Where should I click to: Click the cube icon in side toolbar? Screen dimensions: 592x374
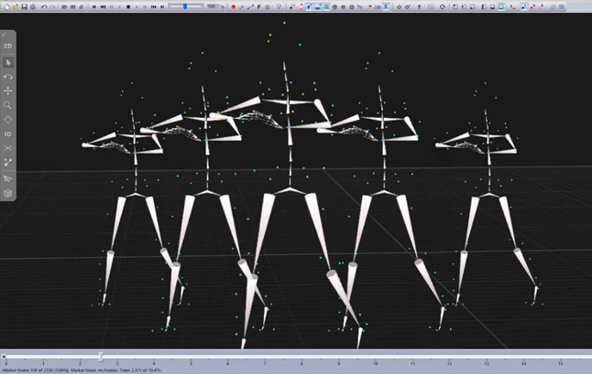8,193
